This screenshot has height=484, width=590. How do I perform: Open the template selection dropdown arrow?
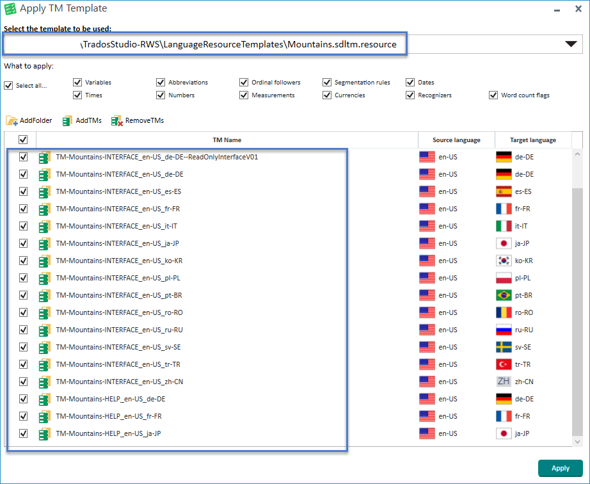(x=571, y=44)
